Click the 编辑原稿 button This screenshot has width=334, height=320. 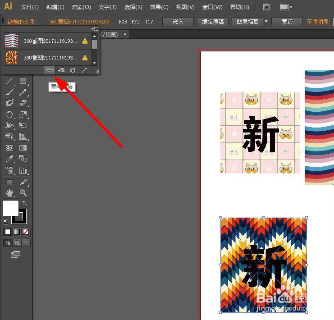point(213,22)
